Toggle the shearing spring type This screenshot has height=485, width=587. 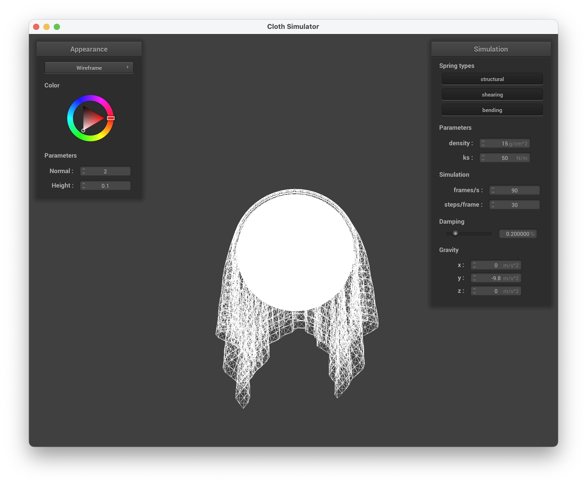(492, 95)
